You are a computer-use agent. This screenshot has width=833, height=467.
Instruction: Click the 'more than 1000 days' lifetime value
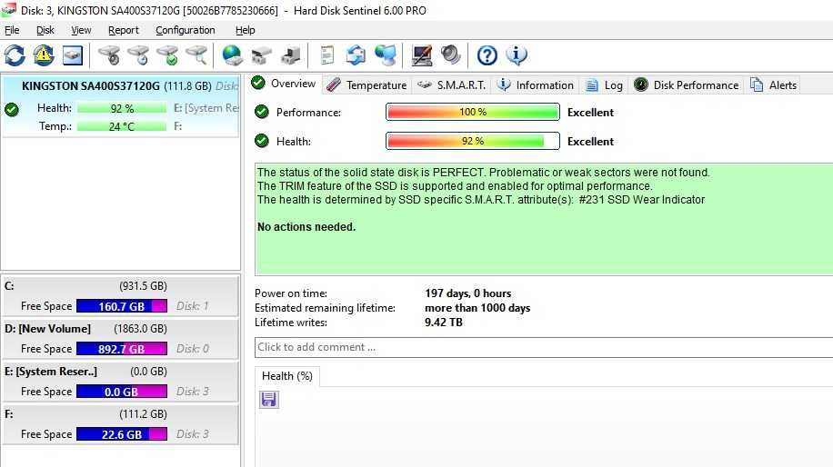[477, 308]
